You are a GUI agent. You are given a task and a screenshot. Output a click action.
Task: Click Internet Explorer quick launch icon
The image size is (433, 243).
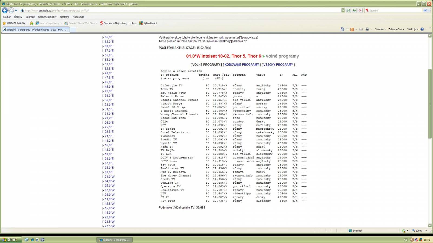(32, 239)
